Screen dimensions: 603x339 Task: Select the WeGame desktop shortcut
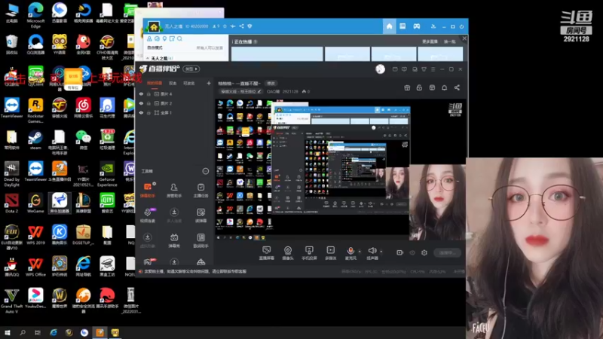[35, 203]
